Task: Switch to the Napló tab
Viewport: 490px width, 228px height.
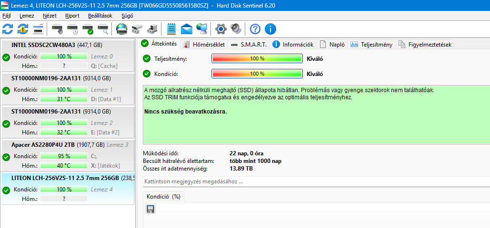Action: pos(332,45)
